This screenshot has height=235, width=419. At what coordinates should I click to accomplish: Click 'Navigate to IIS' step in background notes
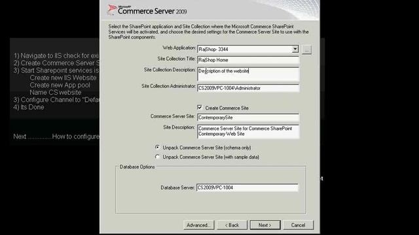[x=56, y=55]
